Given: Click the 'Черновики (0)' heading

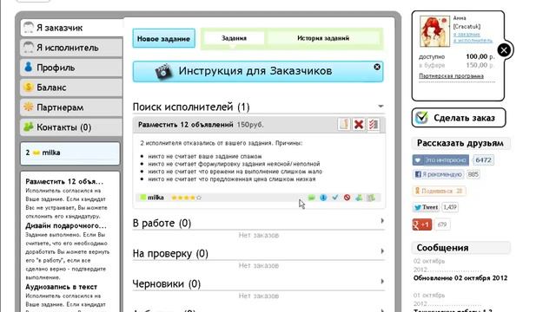Looking at the screenshot, I should pos(166,283).
